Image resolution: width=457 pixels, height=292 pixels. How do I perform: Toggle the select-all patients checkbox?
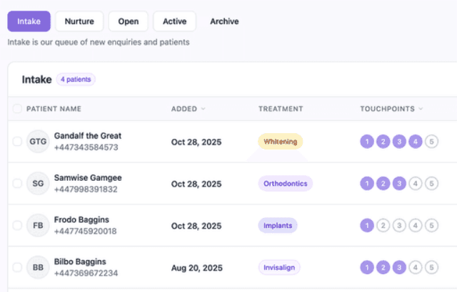coord(17,109)
